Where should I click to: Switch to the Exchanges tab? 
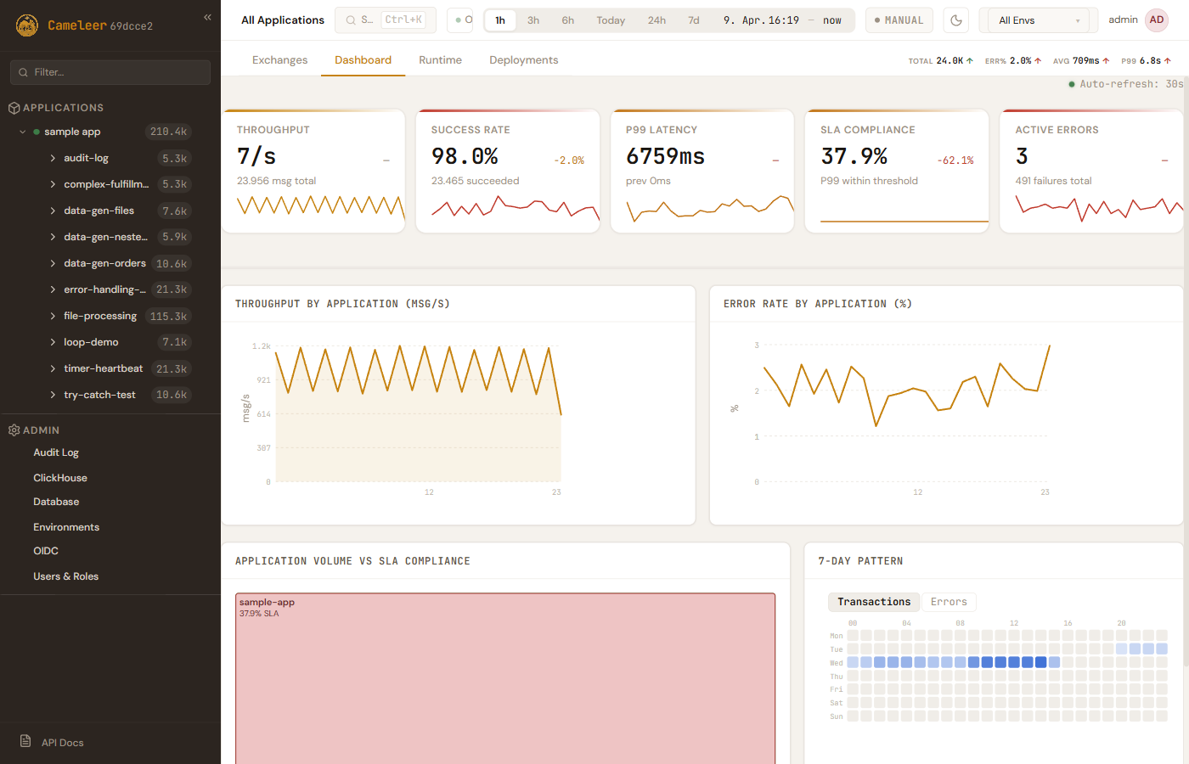[279, 60]
